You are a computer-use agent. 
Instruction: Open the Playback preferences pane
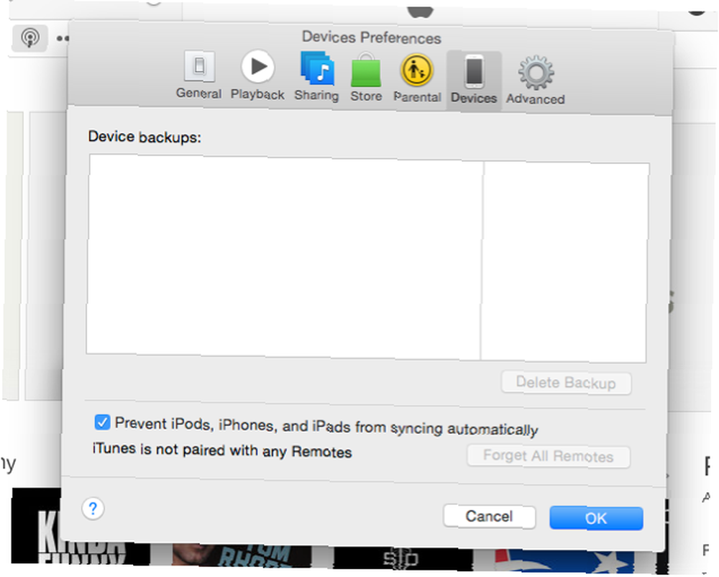click(257, 76)
